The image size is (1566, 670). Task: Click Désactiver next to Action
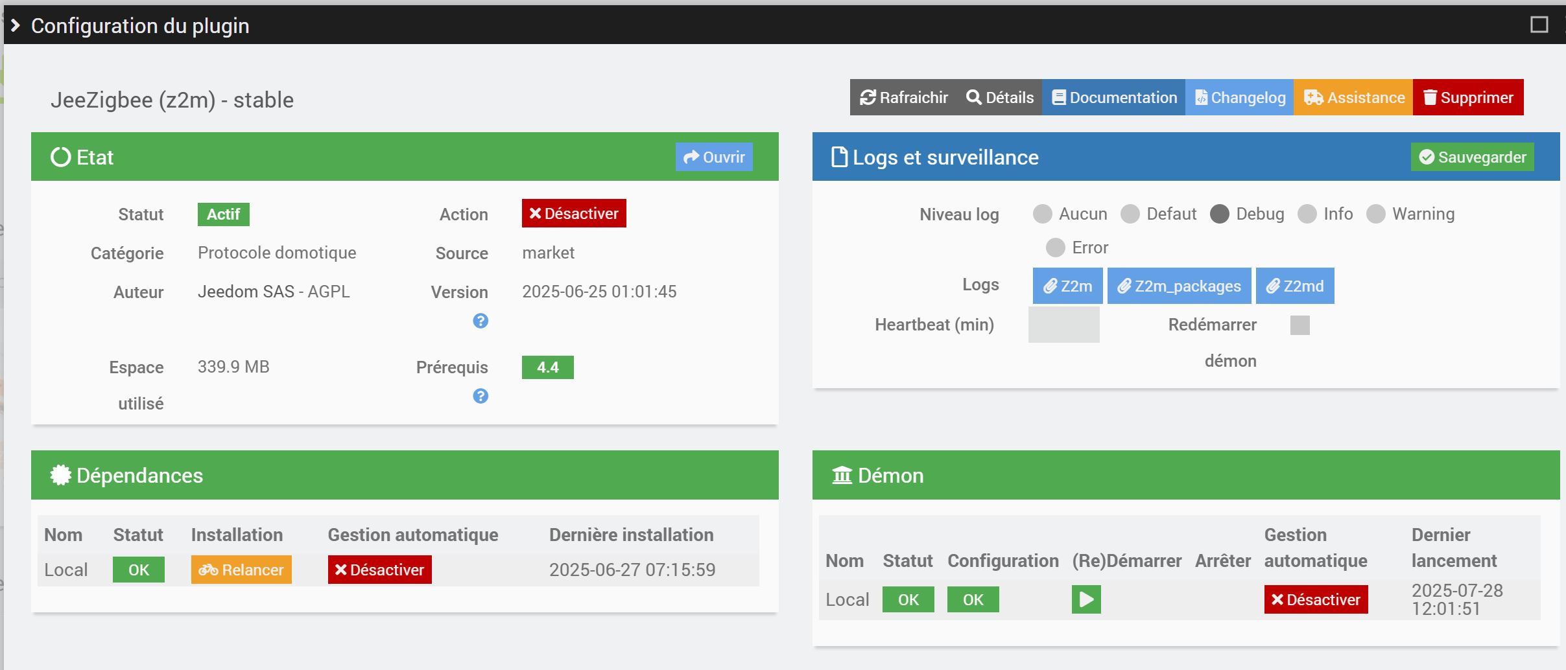click(574, 213)
